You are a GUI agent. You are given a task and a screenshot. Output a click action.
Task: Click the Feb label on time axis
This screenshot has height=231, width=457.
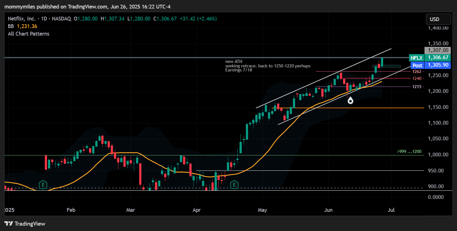[71, 209]
